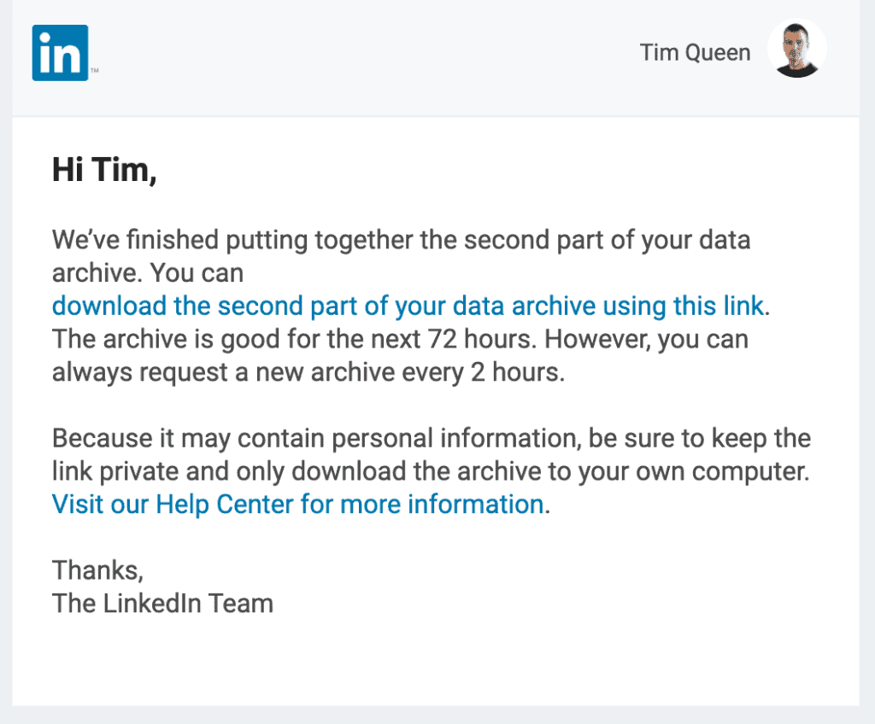875x724 pixels.
Task: Visit our Help Center link
Action: (x=297, y=504)
